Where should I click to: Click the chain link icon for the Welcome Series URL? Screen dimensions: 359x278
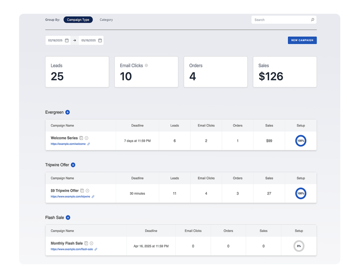click(x=89, y=144)
